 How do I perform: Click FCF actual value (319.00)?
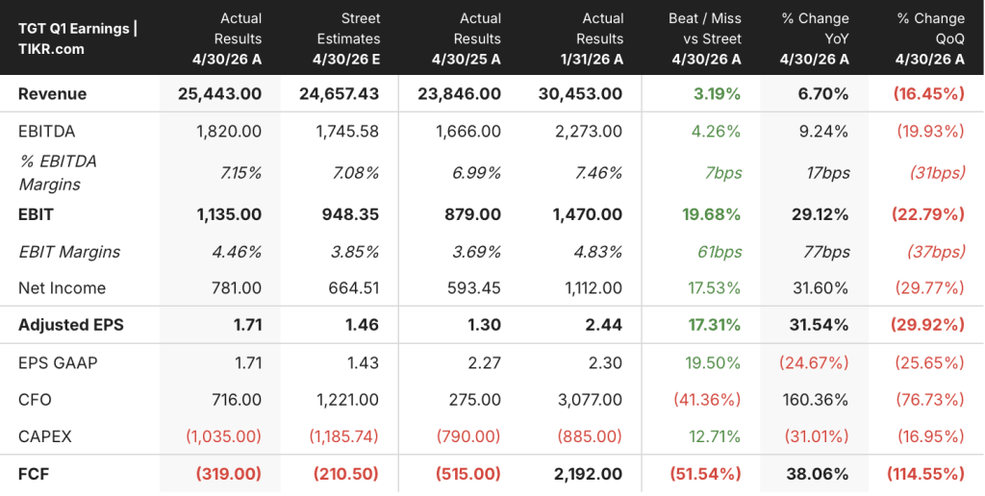click(229, 474)
